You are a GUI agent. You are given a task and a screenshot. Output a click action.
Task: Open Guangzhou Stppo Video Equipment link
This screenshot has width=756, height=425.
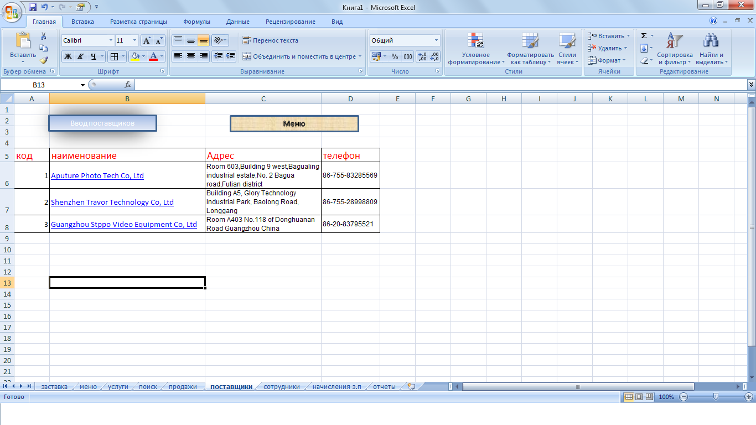(x=124, y=224)
